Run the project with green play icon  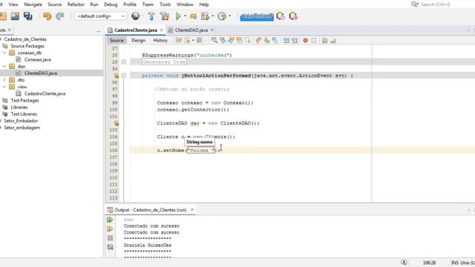pyautogui.click(x=178, y=16)
